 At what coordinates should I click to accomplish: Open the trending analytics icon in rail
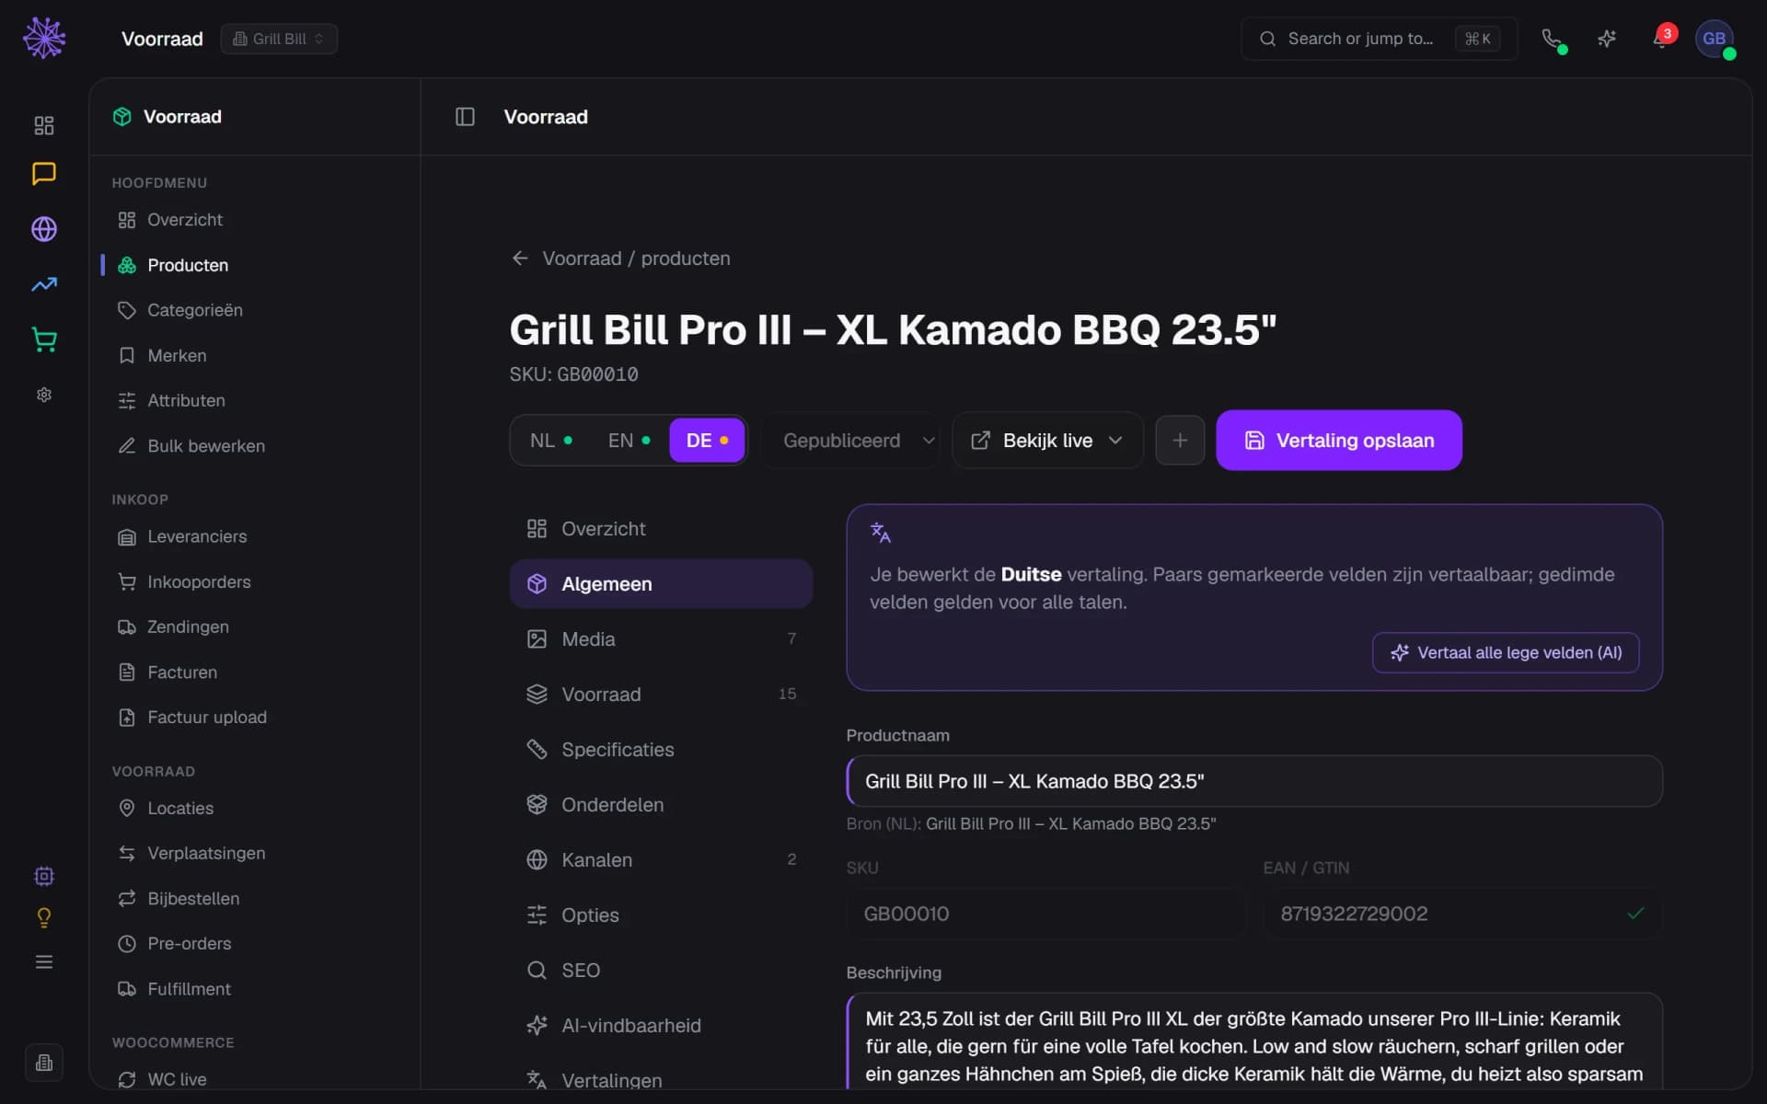(x=44, y=284)
